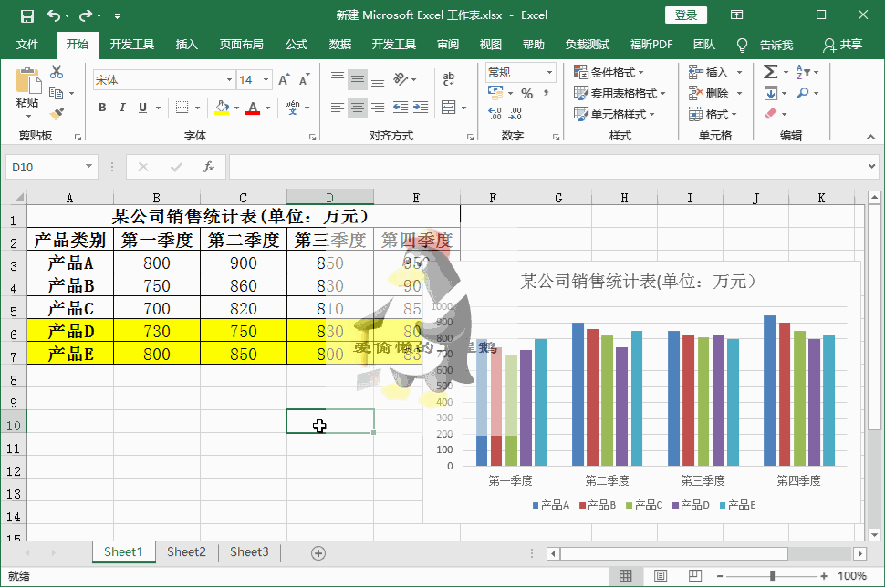
Task: Select the Format Painter brush
Action: tap(57, 113)
